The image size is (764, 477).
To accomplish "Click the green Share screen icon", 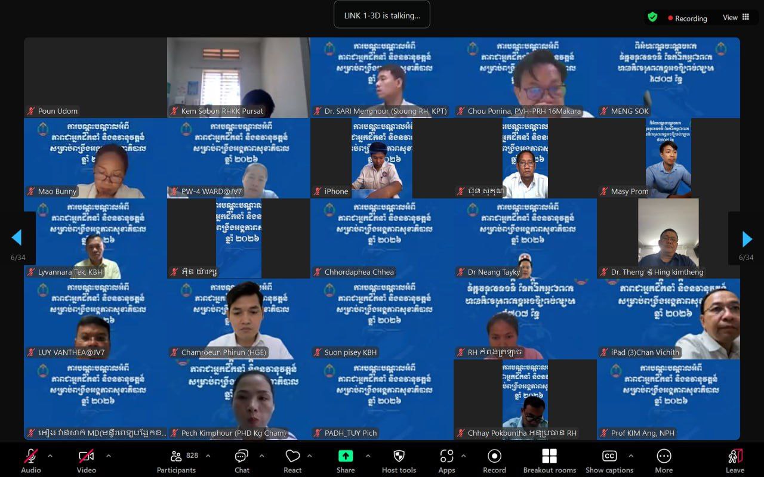I will 346,456.
